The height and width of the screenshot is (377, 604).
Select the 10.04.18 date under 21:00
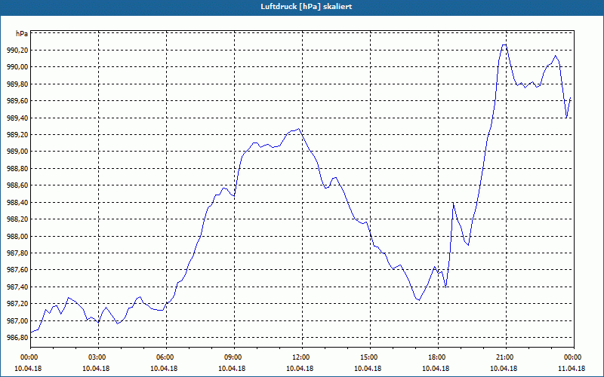tap(504, 369)
